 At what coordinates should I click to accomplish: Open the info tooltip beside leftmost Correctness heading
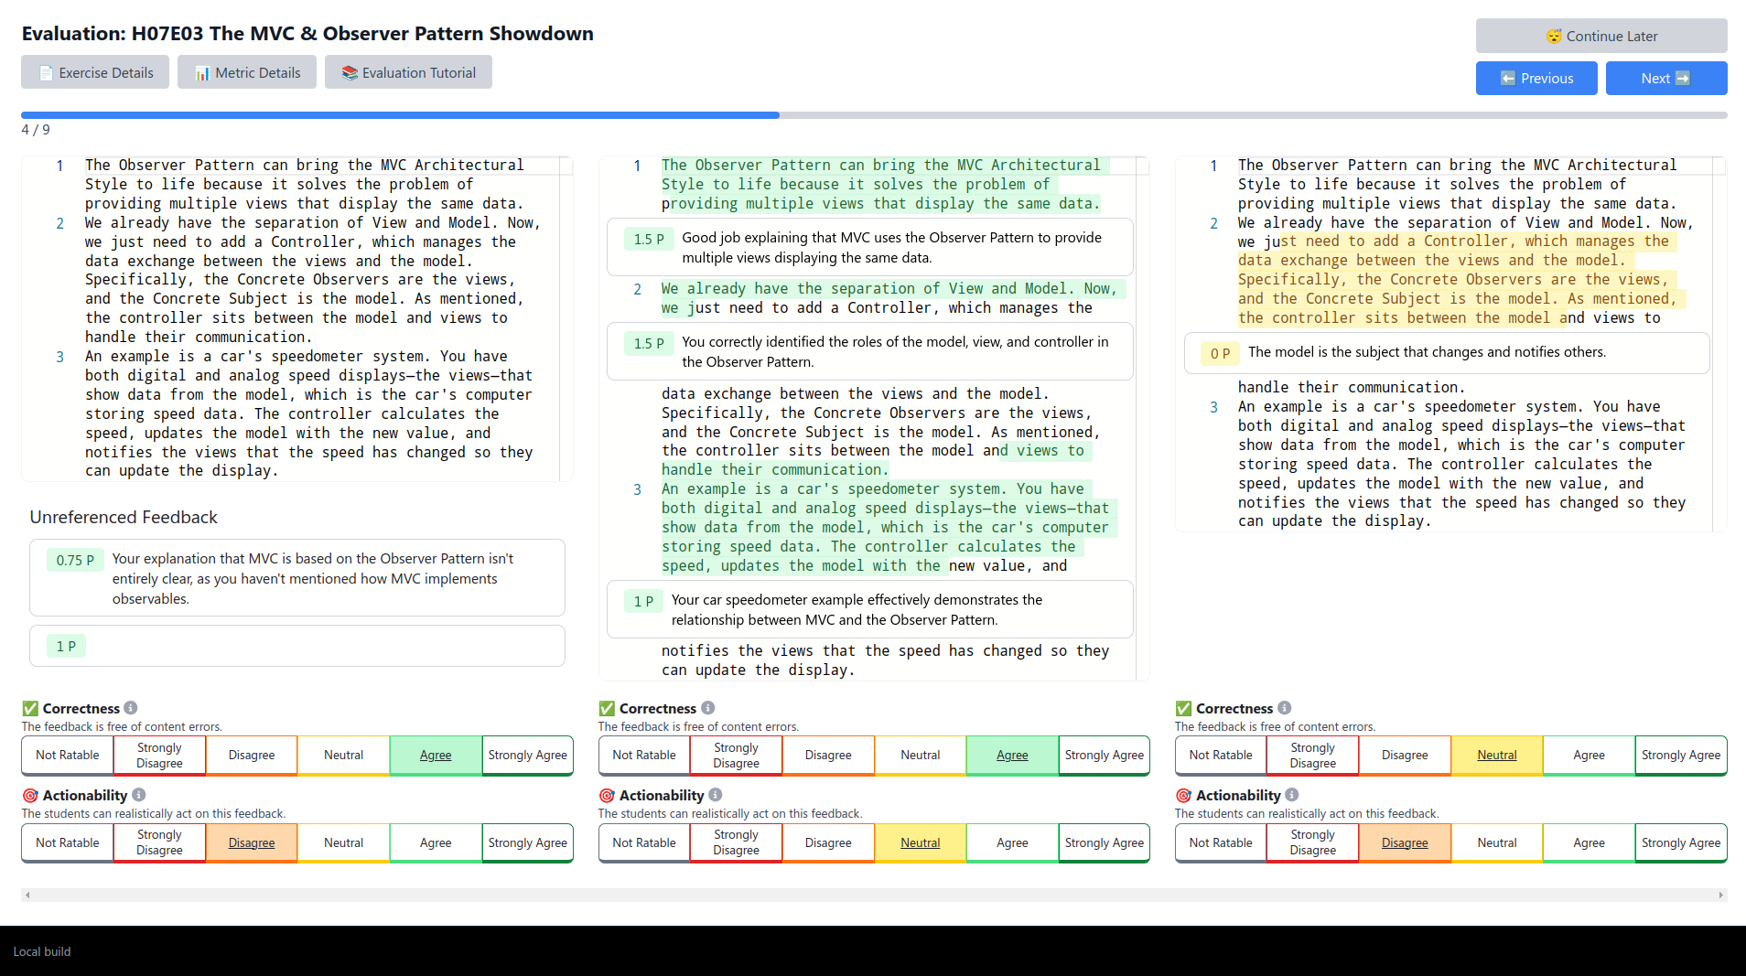pyautogui.click(x=130, y=707)
